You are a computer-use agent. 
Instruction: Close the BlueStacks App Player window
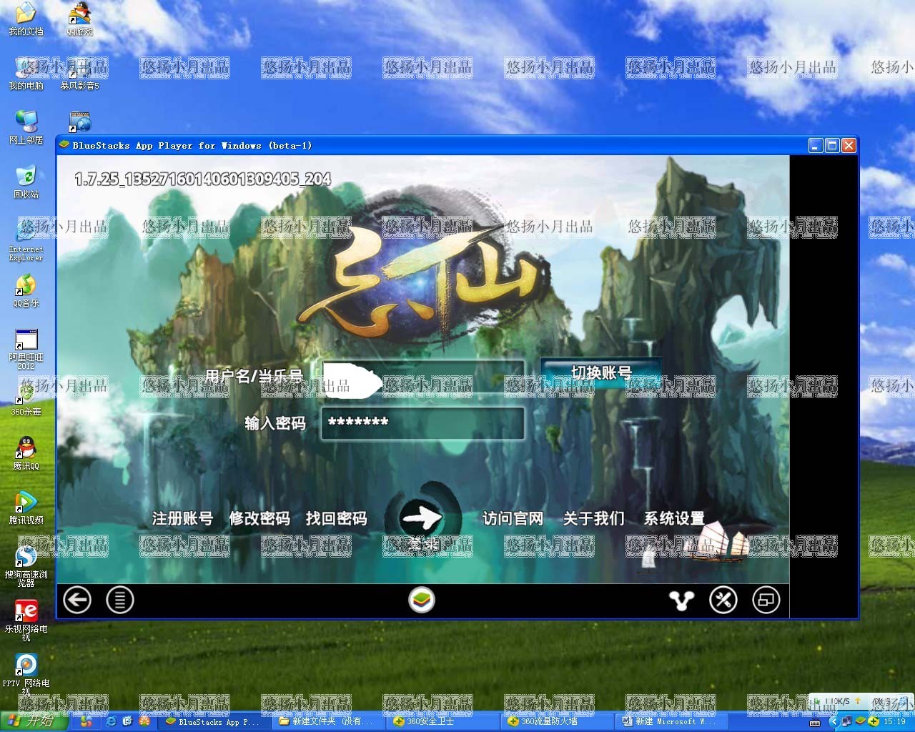849,146
